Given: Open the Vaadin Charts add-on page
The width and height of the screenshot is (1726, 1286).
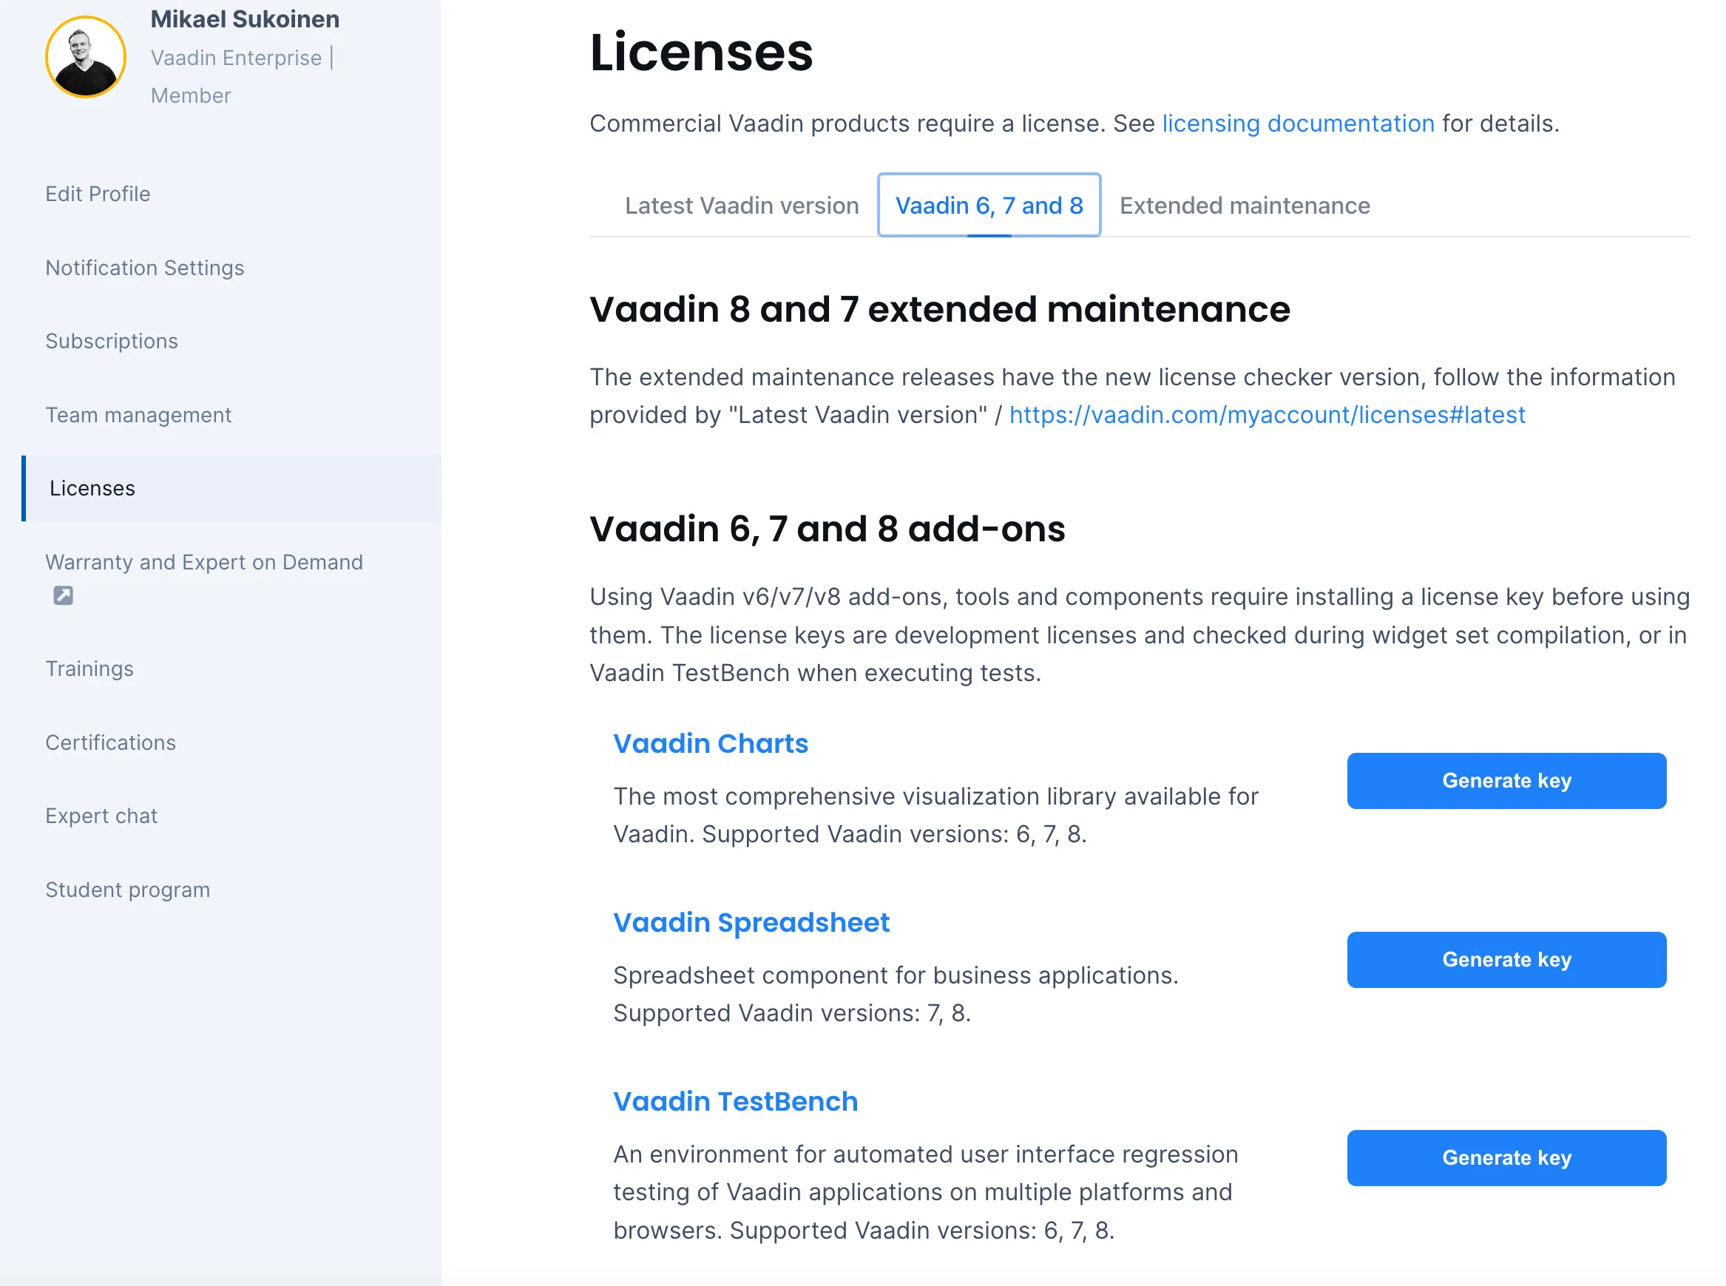Looking at the screenshot, I should click(710, 742).
